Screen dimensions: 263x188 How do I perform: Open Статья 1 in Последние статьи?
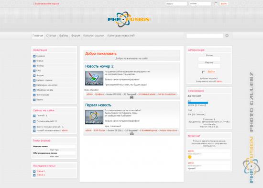41,175
